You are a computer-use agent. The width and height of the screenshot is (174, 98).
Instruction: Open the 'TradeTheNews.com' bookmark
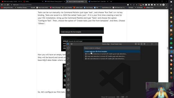pyautogui.click(x=105, y=8)
